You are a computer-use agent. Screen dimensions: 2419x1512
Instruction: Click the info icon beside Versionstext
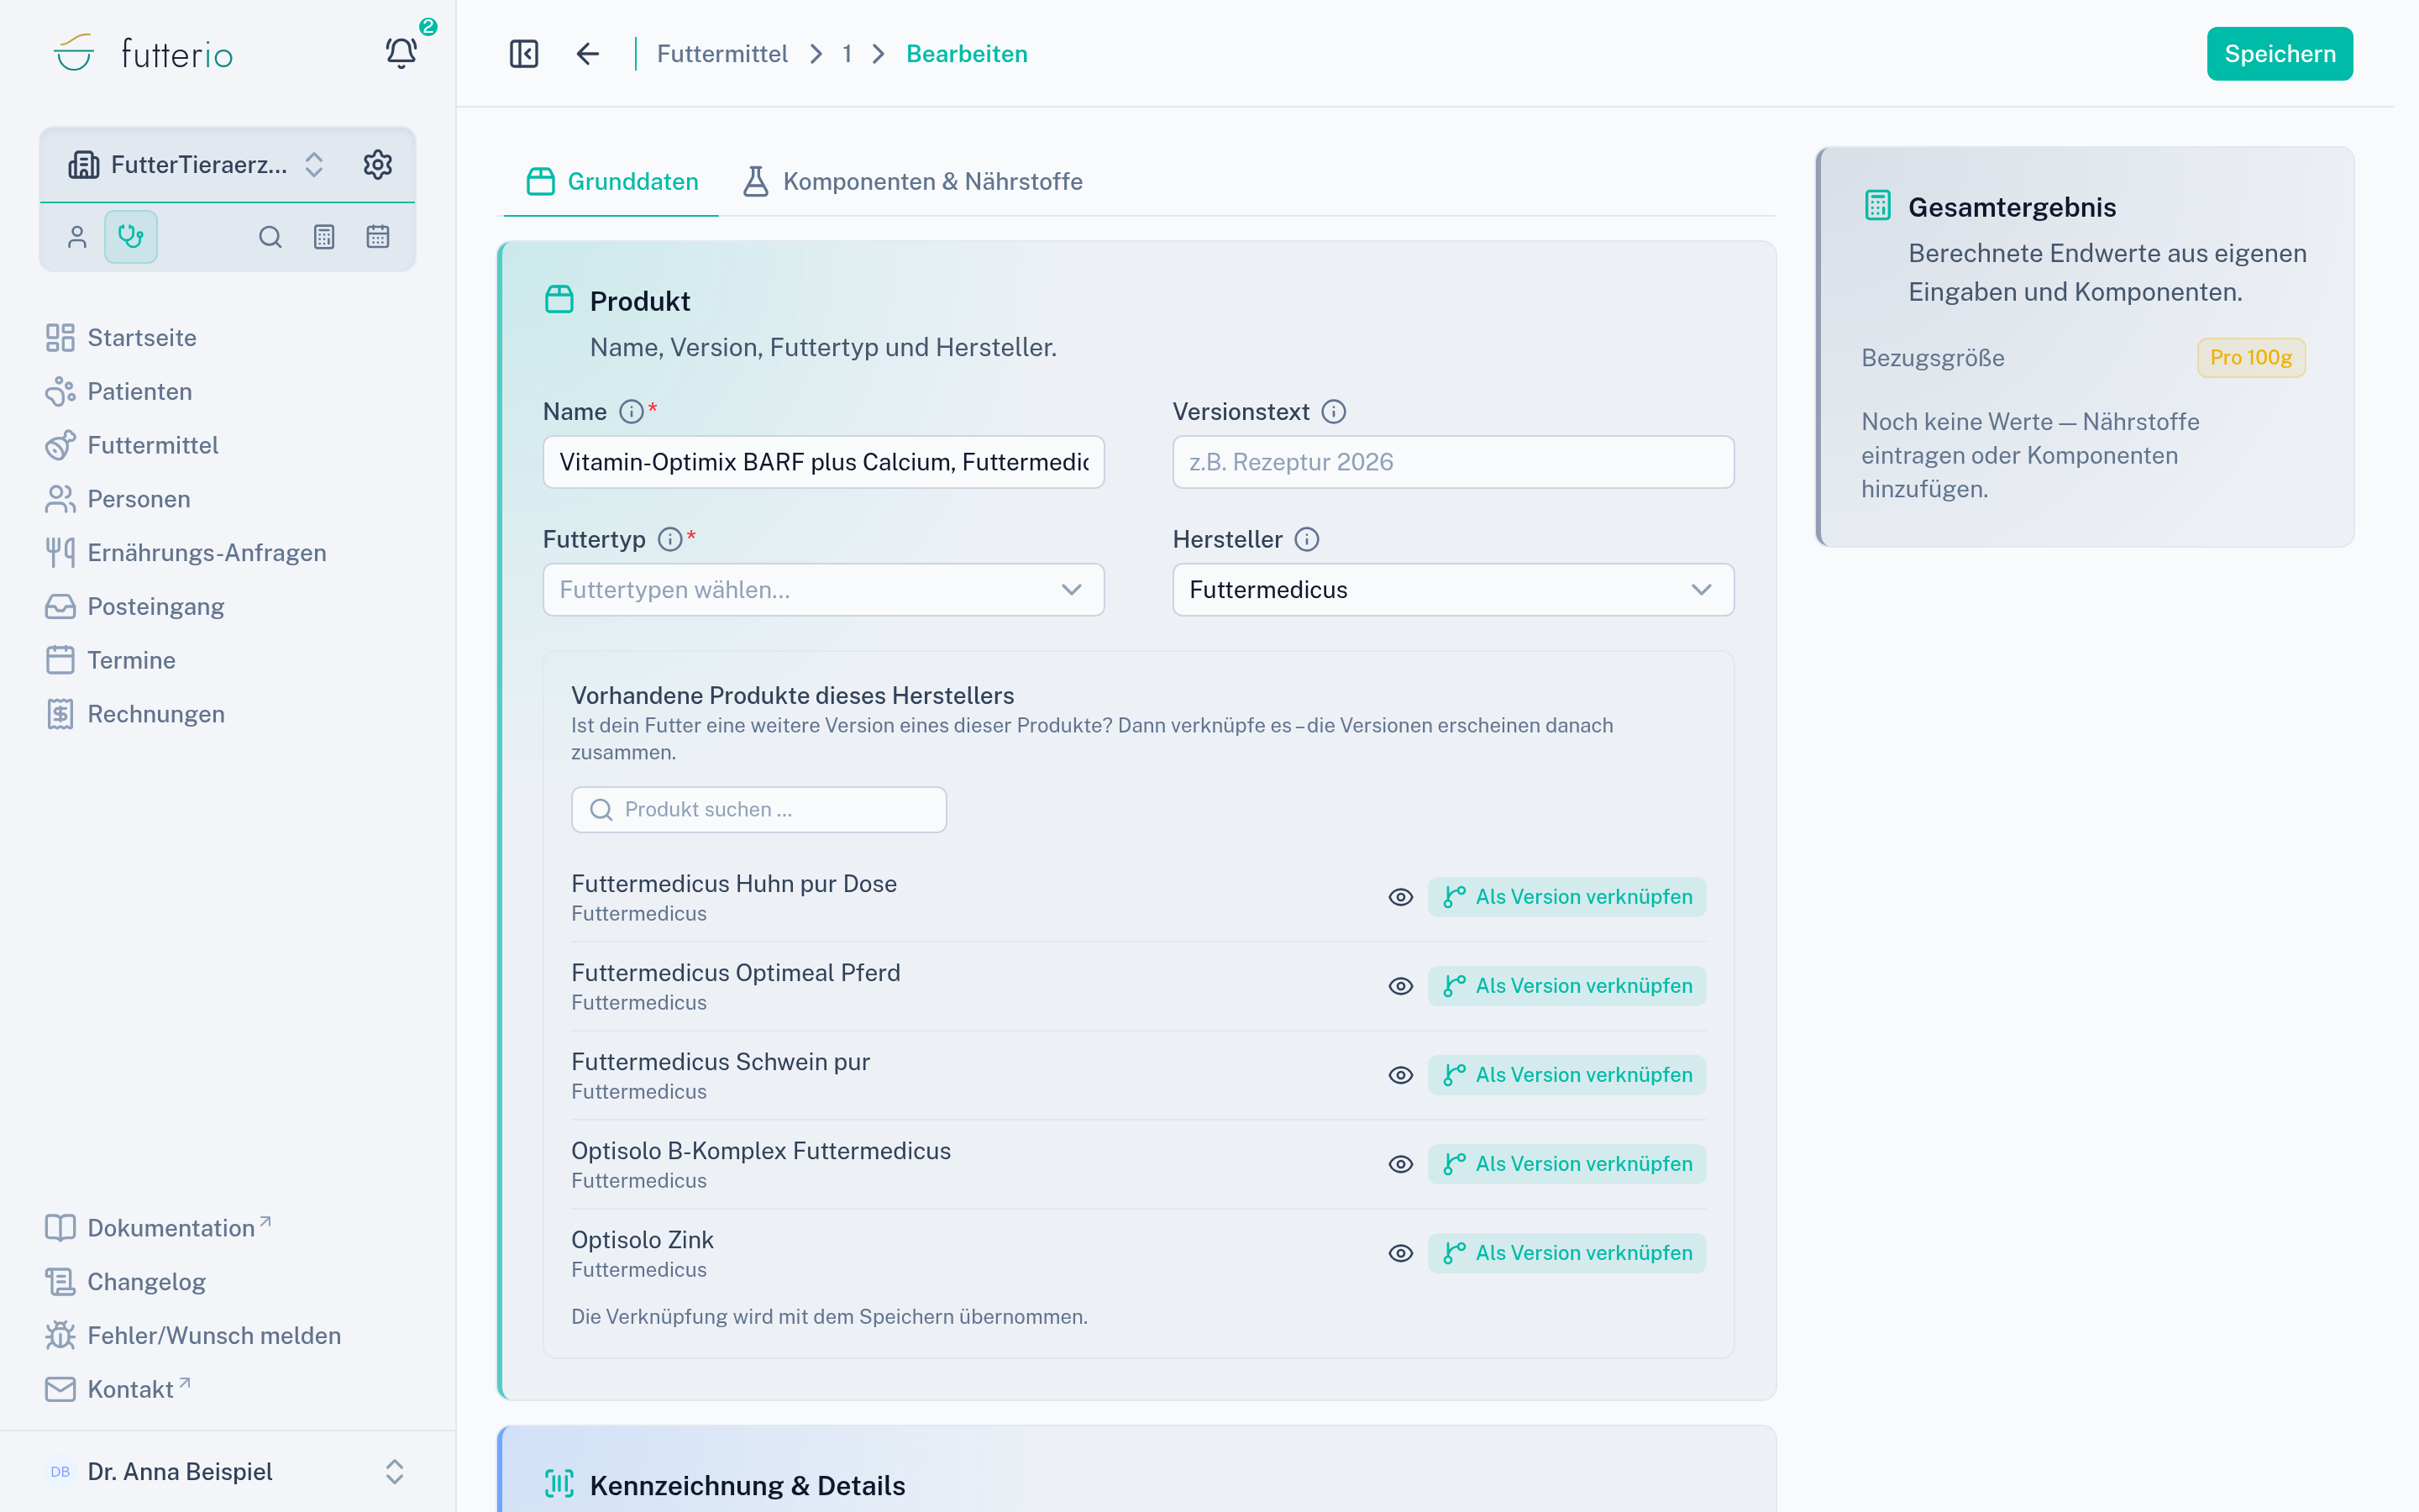1334,412
